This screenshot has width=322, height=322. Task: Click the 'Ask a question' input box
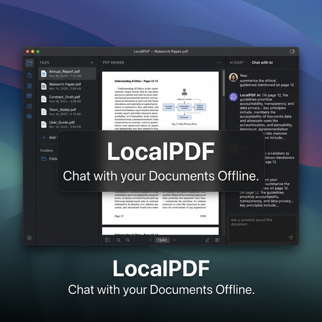coord(262,229)
